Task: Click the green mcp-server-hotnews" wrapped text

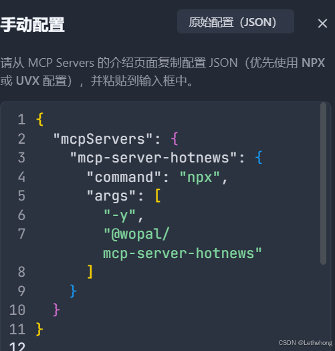Action: click(x=183, y=253)
